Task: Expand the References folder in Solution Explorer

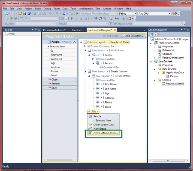Action: [x=154, y=50]
